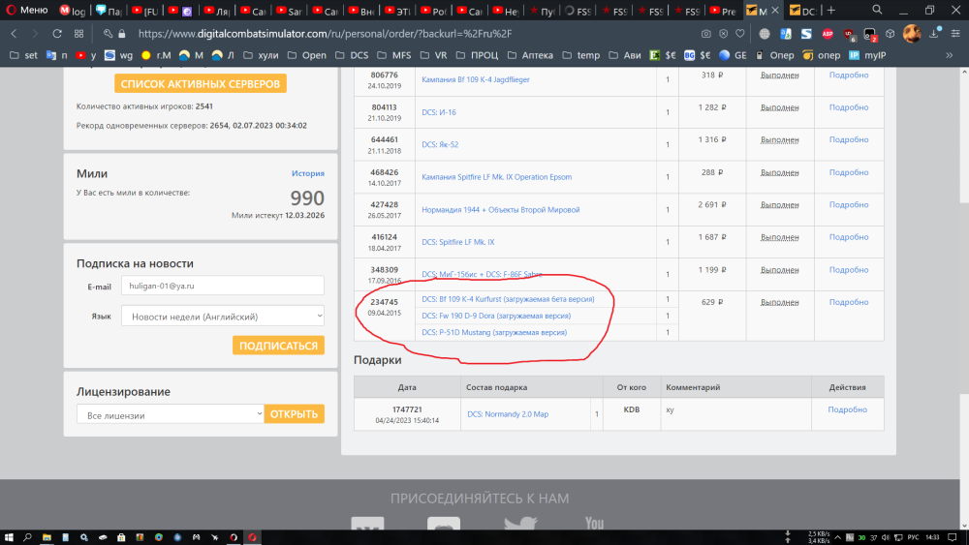
Task: Open Windows taskbar search icon
Action: pyautogui.click(x=27, y=537)
